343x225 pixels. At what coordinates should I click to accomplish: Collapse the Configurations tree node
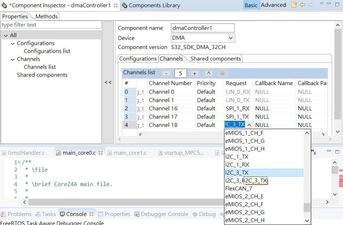pos(13,44)
